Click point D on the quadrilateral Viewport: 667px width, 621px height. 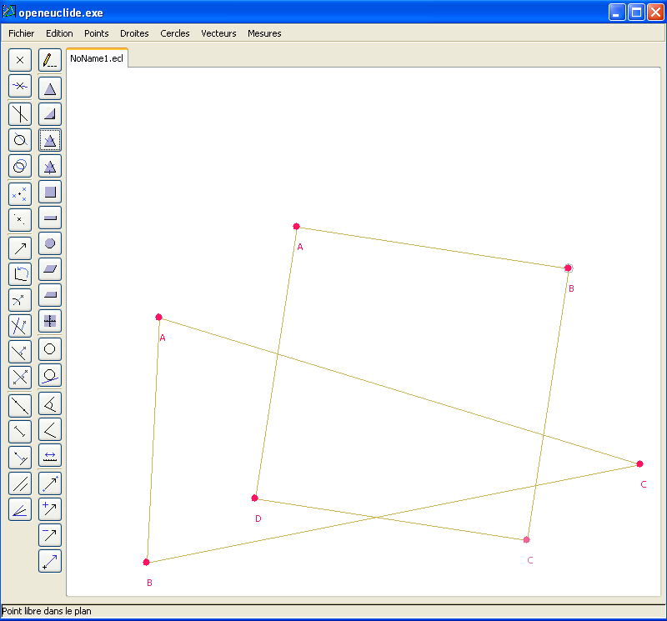pos(255,498)
